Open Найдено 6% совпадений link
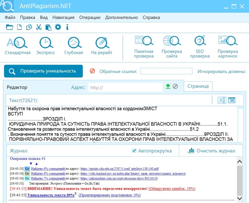This screenshot has width=249, height=203. pos(48,168)
